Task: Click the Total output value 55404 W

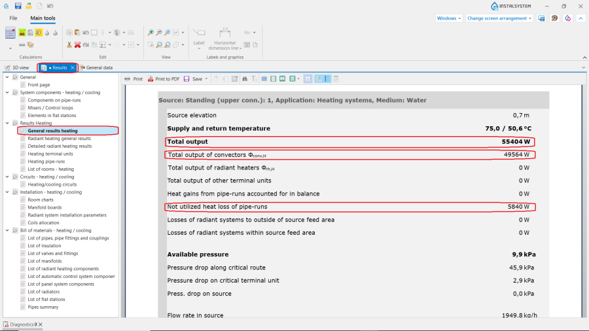Action: click(516, 142)
